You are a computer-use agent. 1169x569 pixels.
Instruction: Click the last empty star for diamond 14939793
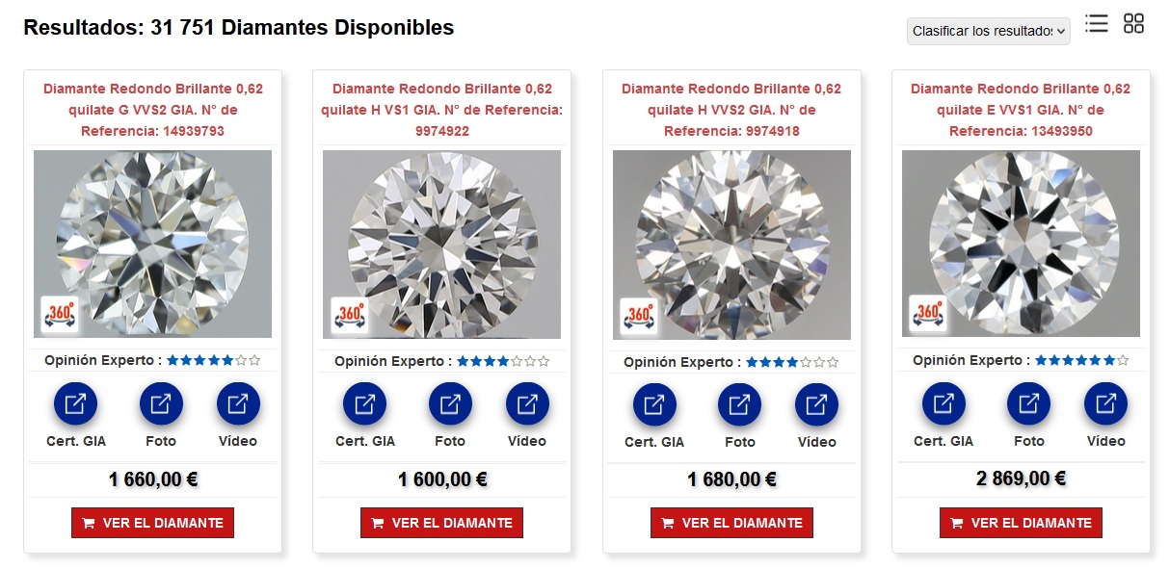(254, 361)
